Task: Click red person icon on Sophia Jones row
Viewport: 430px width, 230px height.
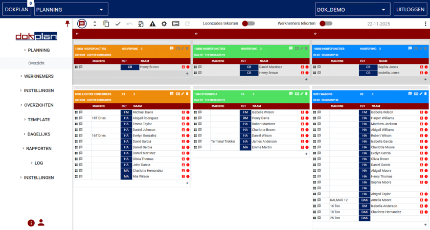Action: coord(421,67)
